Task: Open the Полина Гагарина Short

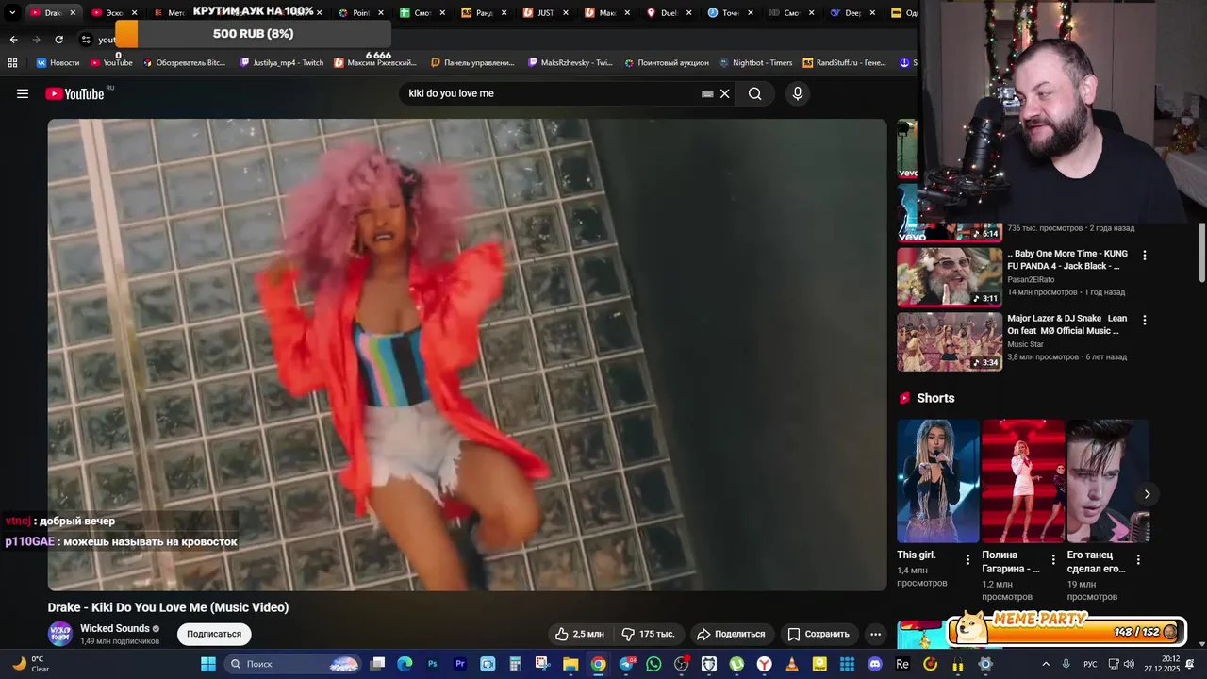Action: [1023, 481]
